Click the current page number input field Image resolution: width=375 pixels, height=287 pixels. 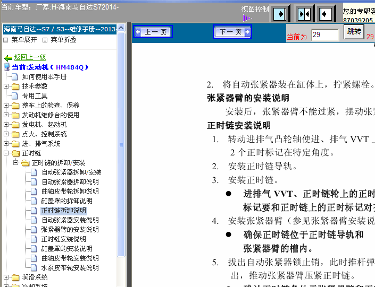point(325,35)
